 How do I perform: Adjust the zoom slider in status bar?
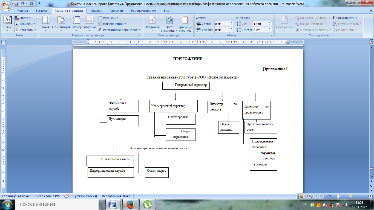351,196
